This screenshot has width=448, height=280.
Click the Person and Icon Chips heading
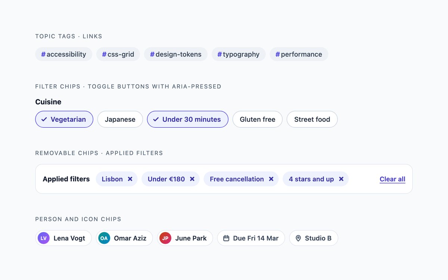[x=78, y=219]
